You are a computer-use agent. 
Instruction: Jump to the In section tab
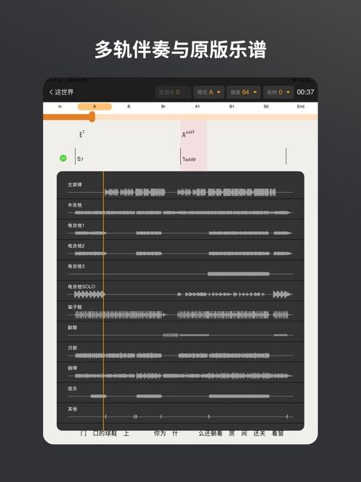click(60, 106)
